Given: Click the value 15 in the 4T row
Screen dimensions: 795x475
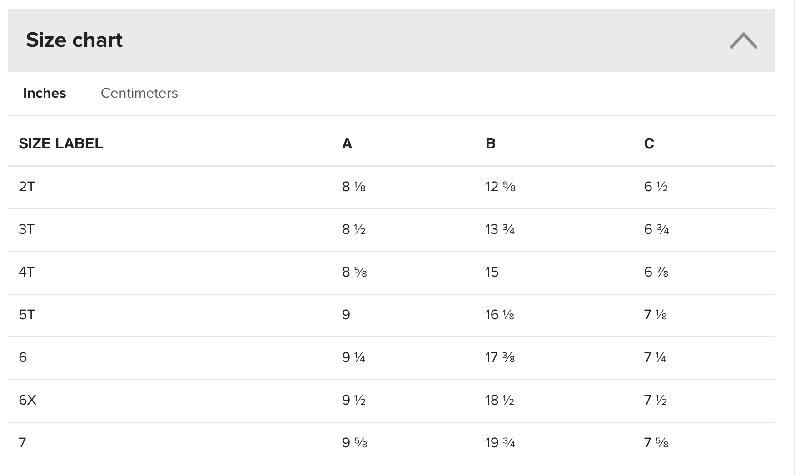Looking at the screenshot, I should pos(492,272).
